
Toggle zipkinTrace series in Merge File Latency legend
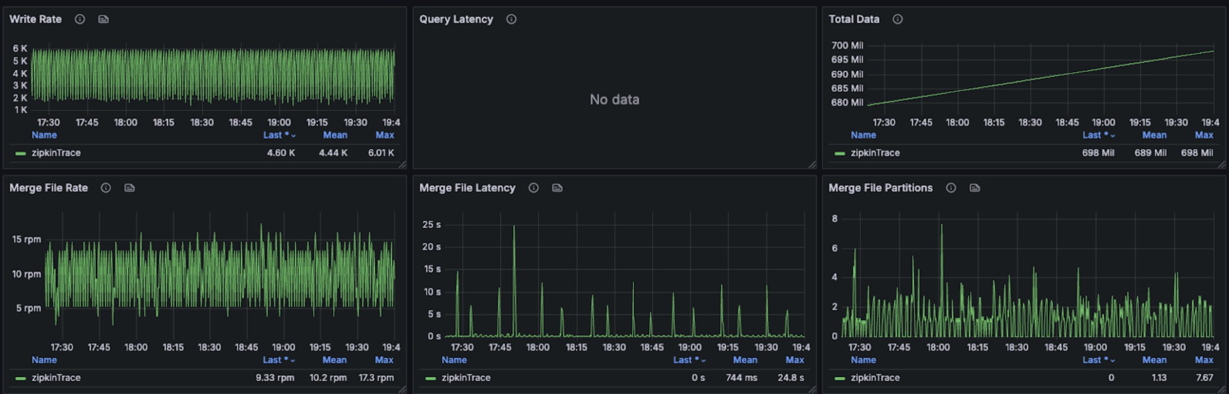(x=465, y=378)
